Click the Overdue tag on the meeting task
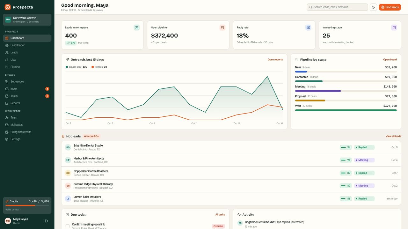 [x=218, y=226]
